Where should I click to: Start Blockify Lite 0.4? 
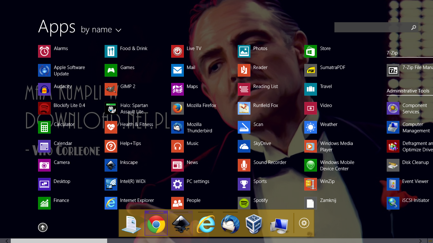44,108
